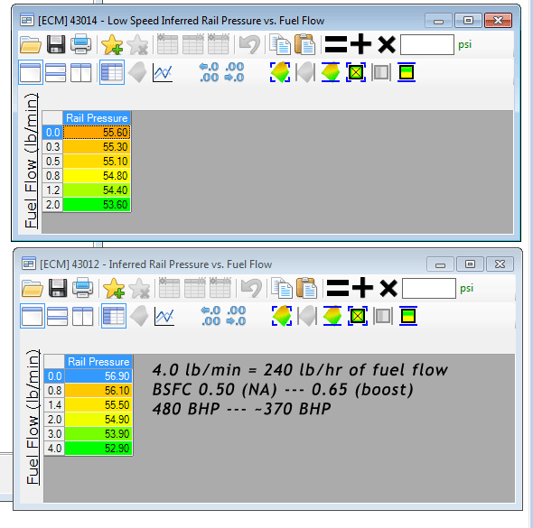Click surface selection icon in 43012 window
The width and height of the screenshot is (533, 528).
click(x=282, y=316)
